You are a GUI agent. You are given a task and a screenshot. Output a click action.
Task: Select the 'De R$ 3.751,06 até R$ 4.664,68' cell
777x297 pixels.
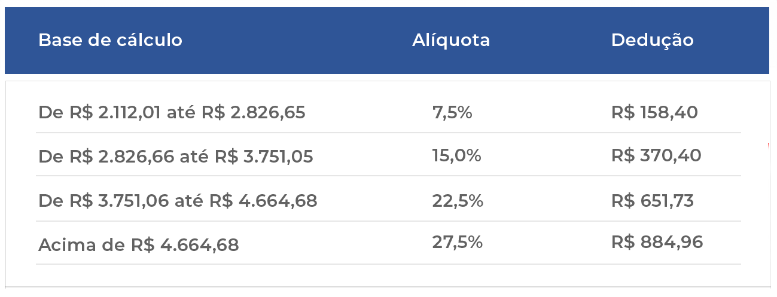178,201
